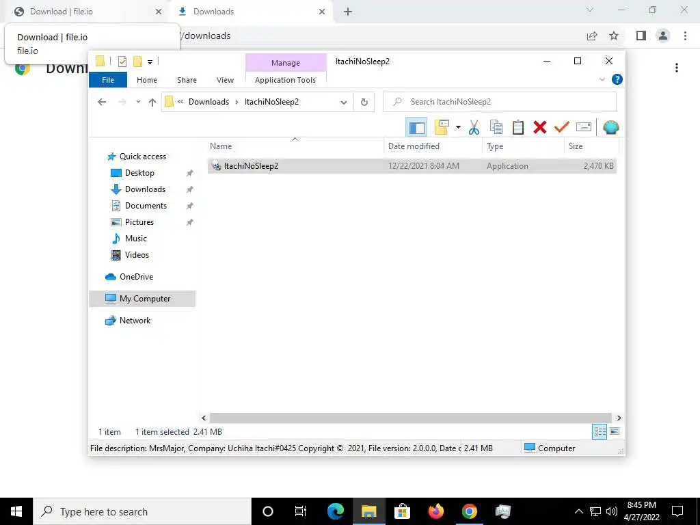The height and width of the screenshot is (525, 700).
Task: Click the Search ItachiNoSleep2 field
Action: (x=500, y=102)
